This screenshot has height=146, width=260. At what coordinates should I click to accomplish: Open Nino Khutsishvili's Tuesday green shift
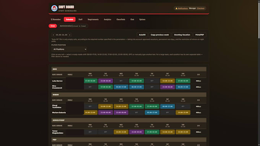[106, 87]
